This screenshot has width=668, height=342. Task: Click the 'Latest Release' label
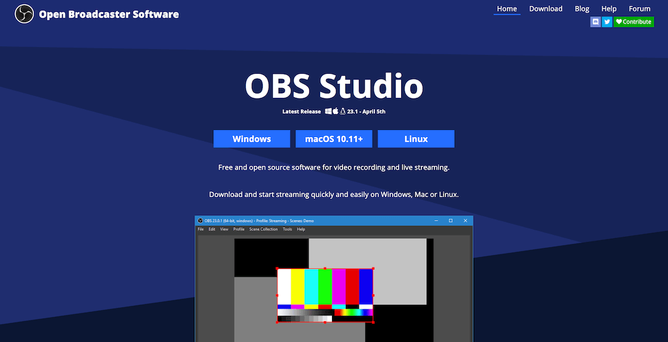pyautogui.click(x=301, y=112)
